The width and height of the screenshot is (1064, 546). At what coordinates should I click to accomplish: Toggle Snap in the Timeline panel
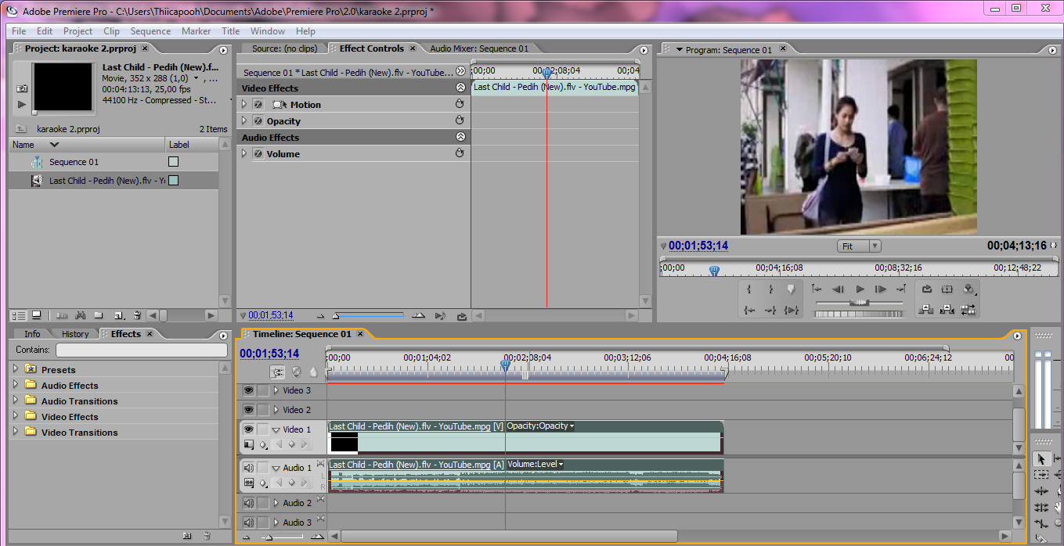click(x=278, y=372)
